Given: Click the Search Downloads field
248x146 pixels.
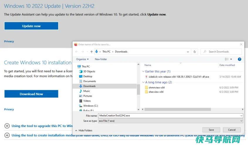Looking at the screenshot, I should coord(221,52).
